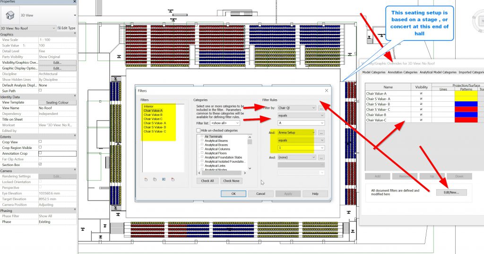The width and height of the screenshot is (484, 254).
Task: Switch to Annotation Categories tab
Action: click(403, 72)
